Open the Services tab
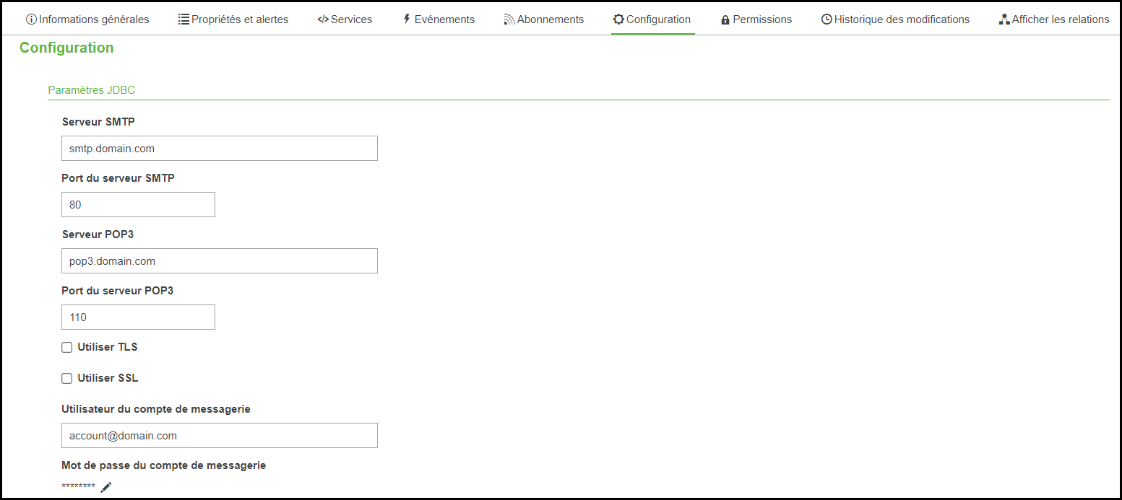 [x=345, y=19]
